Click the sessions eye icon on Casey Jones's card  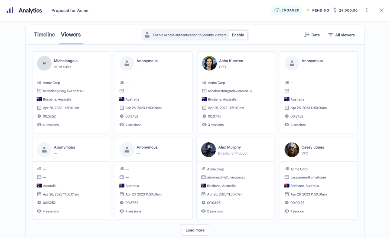pyautogui.click(x=287, y=211)
